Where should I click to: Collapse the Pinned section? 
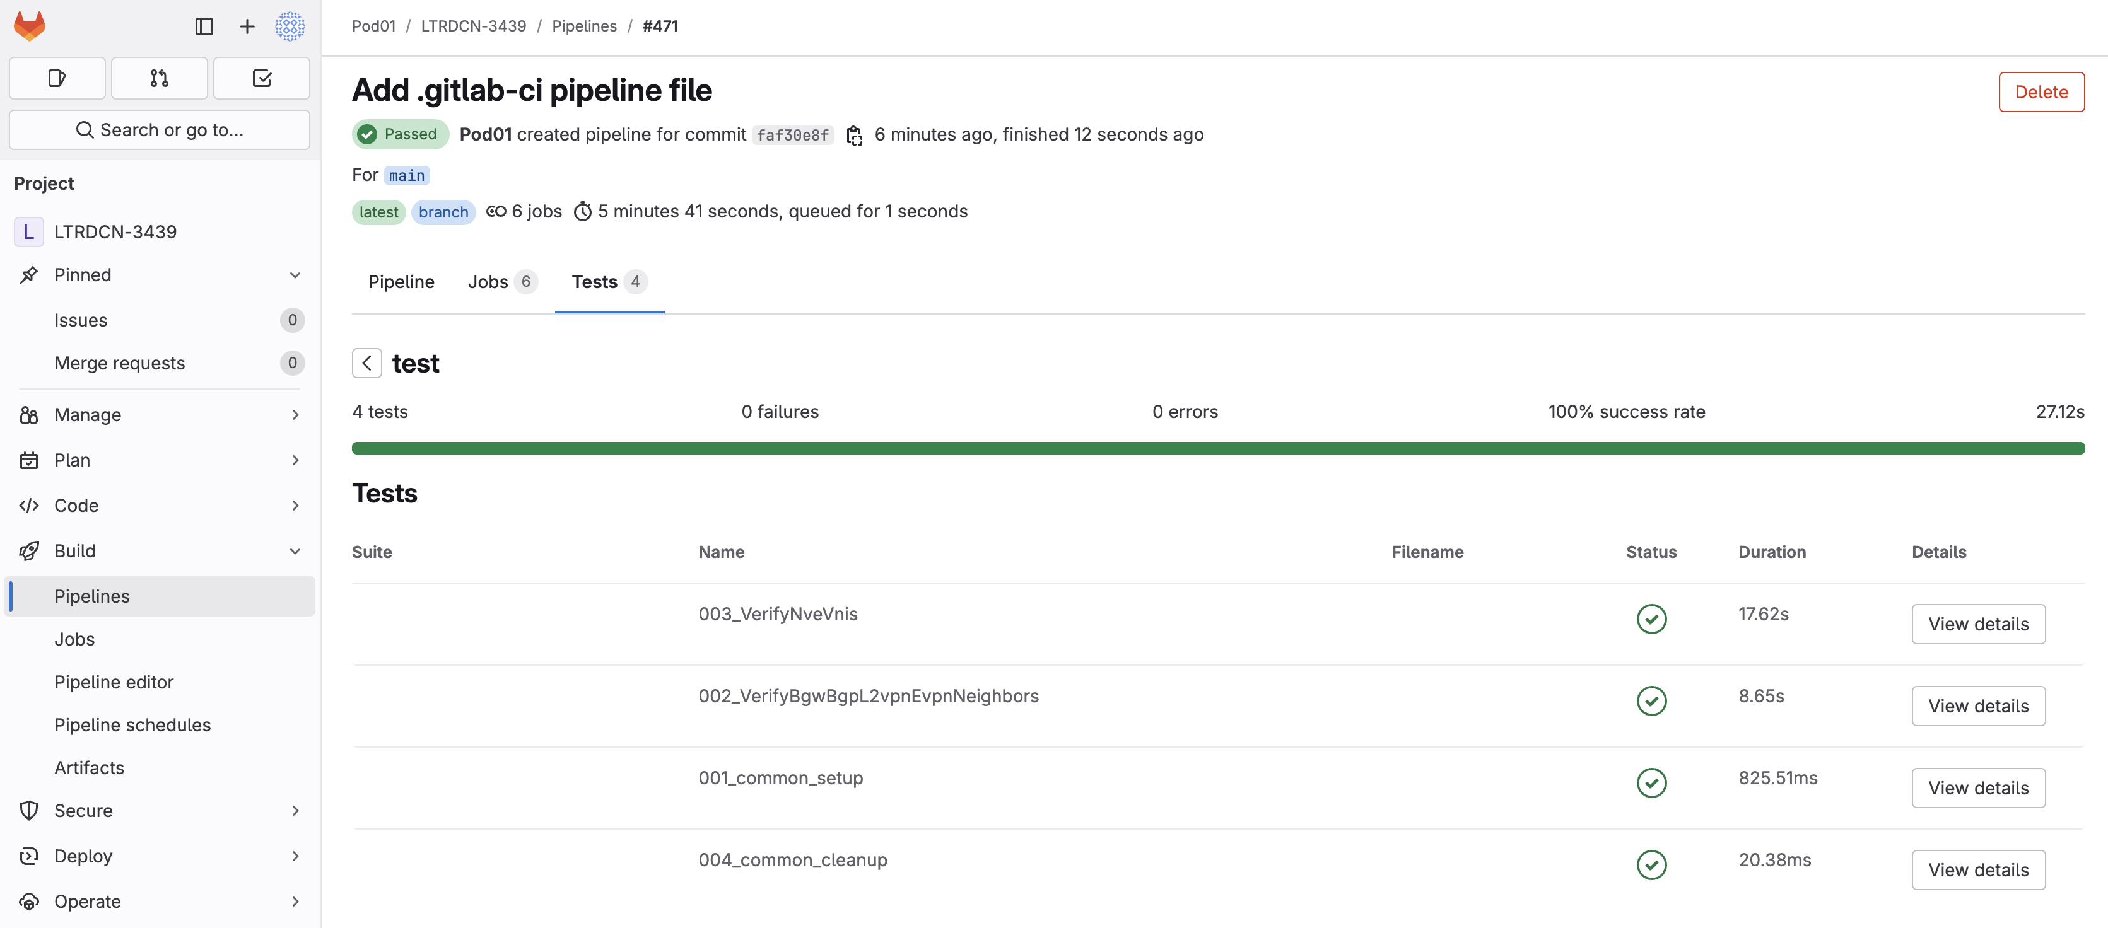pyautogui.click(x=295, y=275)
